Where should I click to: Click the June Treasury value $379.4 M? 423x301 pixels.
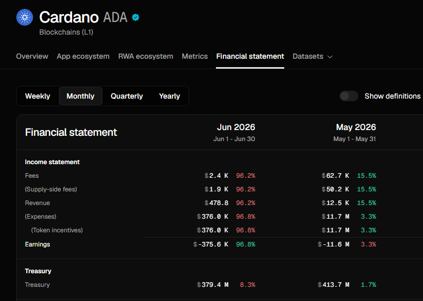point(213,285)
